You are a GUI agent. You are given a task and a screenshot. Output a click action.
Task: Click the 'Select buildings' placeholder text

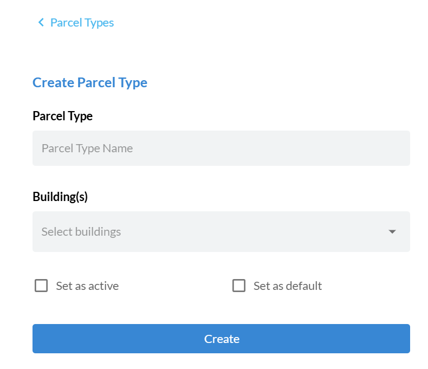pos(81,232)
